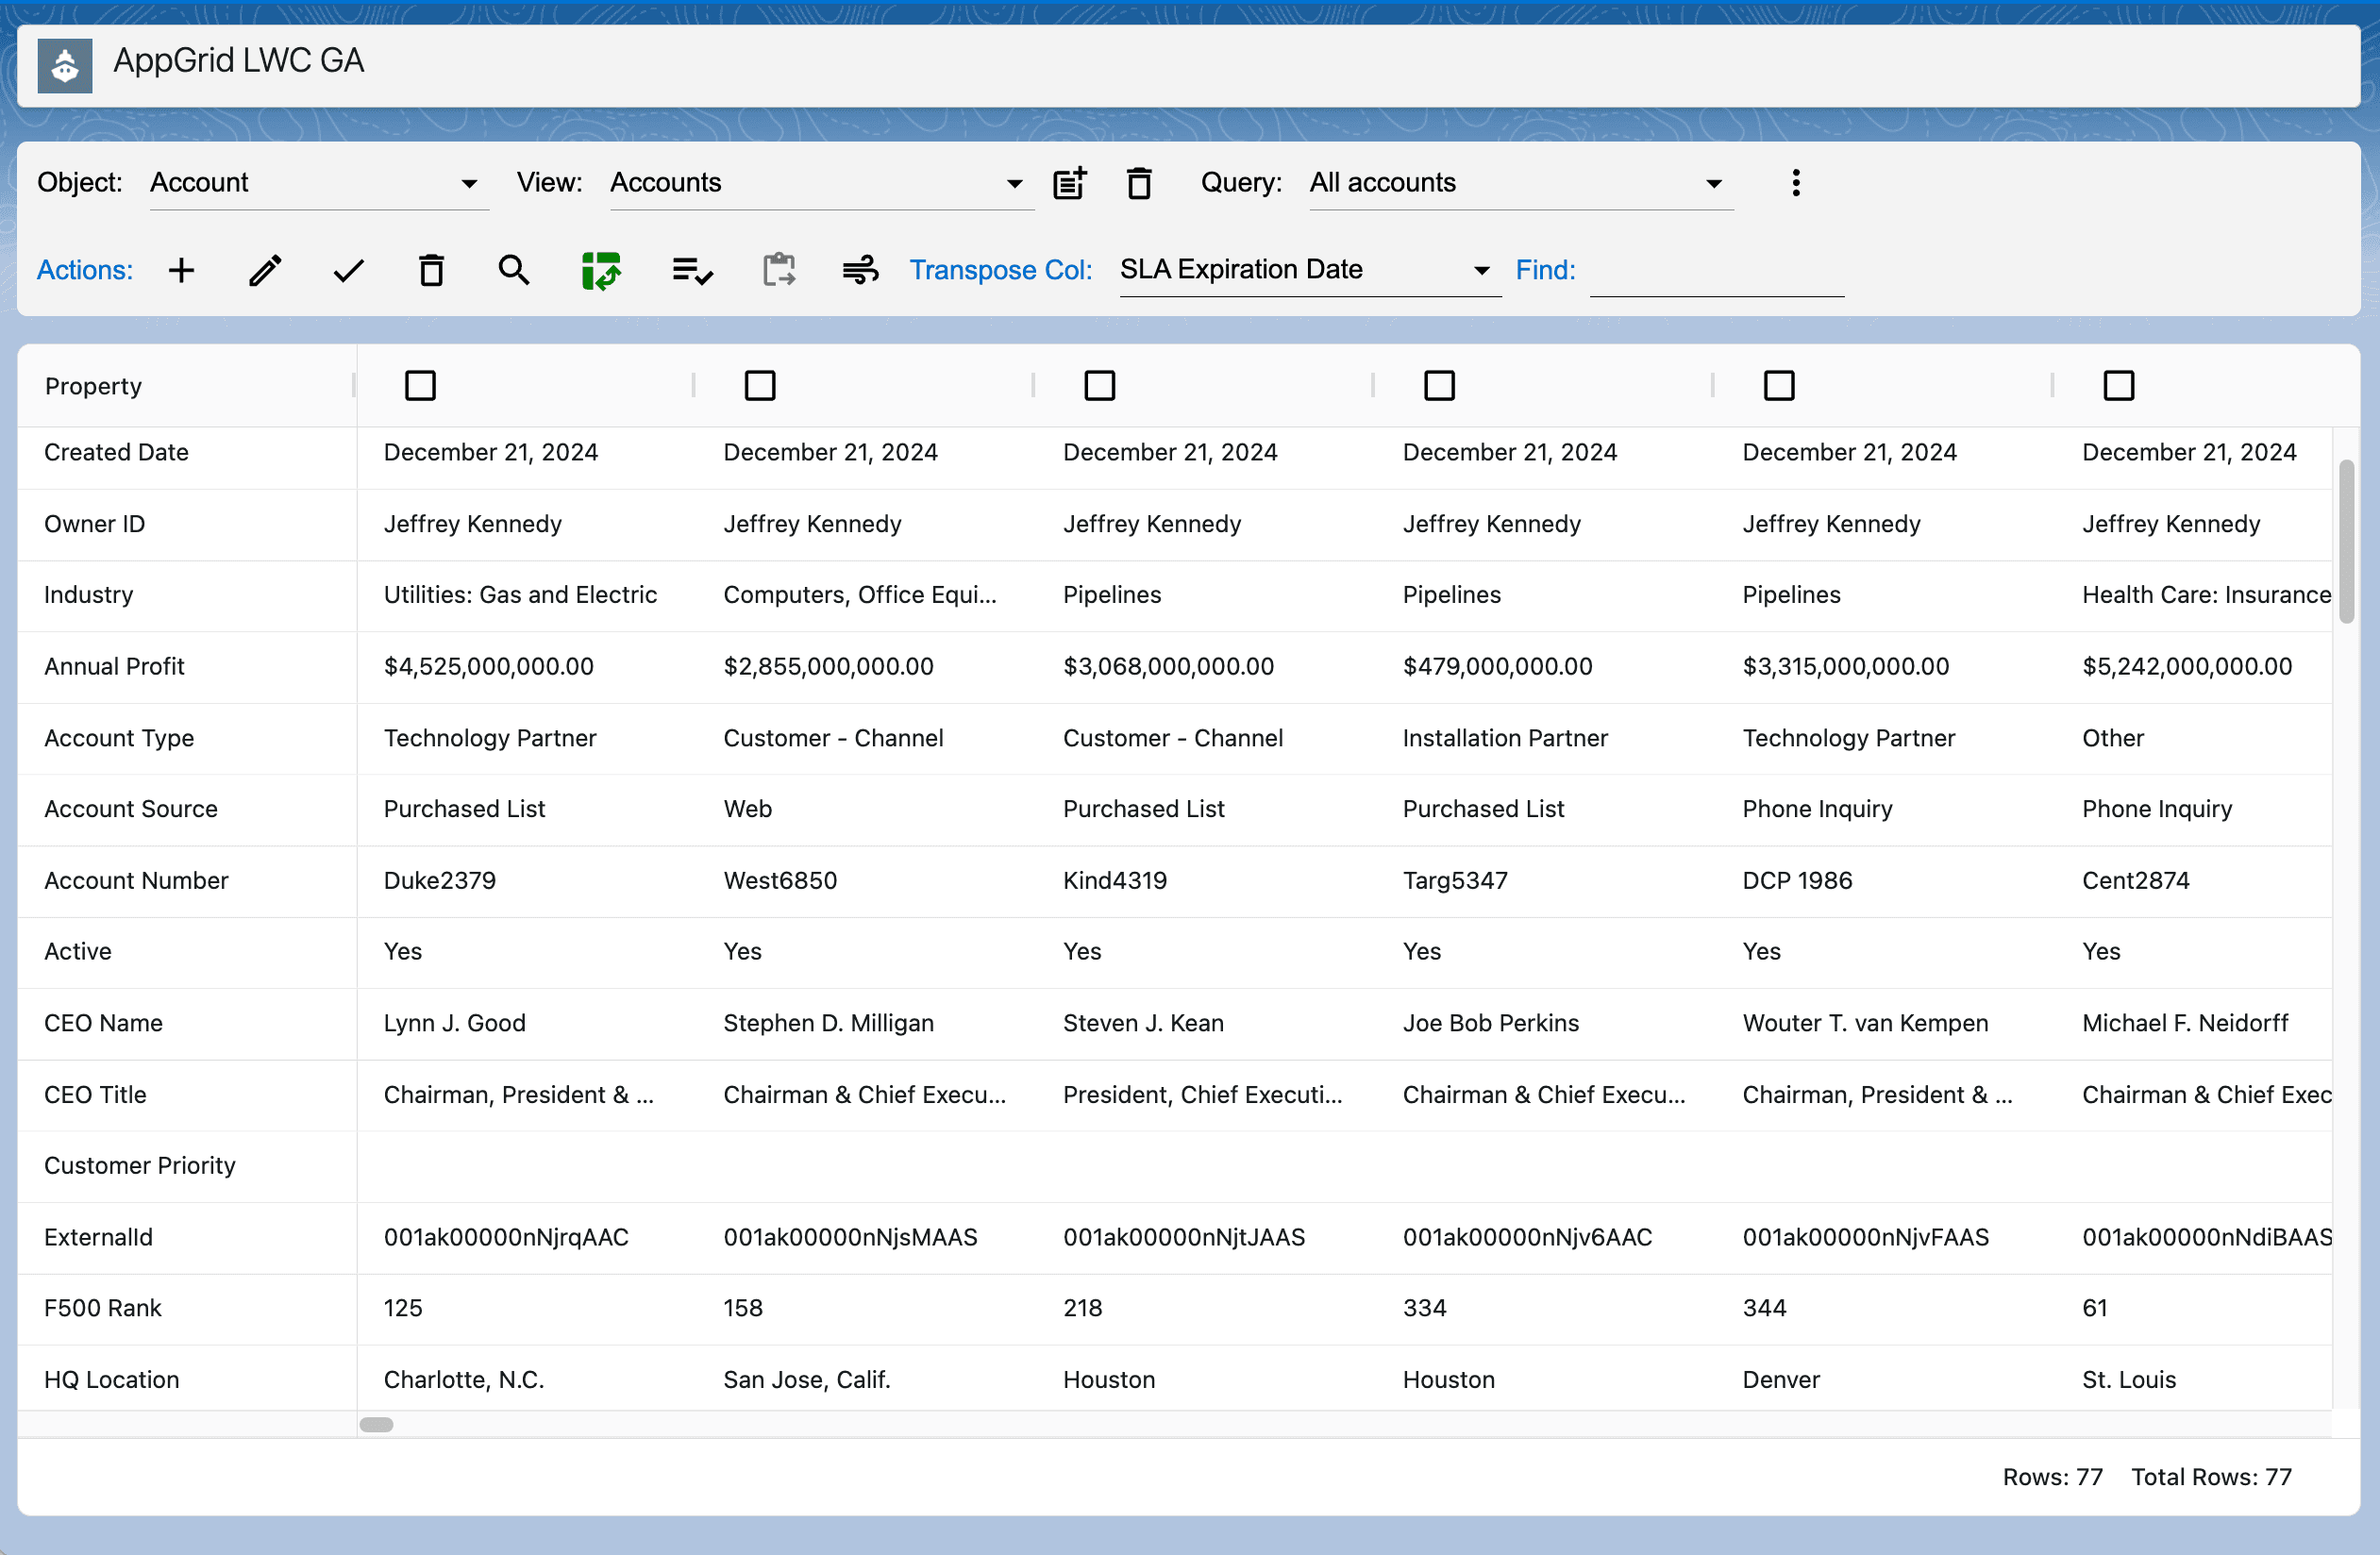The height and width of the screenshot is (1555, 2380).
Task: Click the trash icon in the Actions row
Action: [431, 270]
